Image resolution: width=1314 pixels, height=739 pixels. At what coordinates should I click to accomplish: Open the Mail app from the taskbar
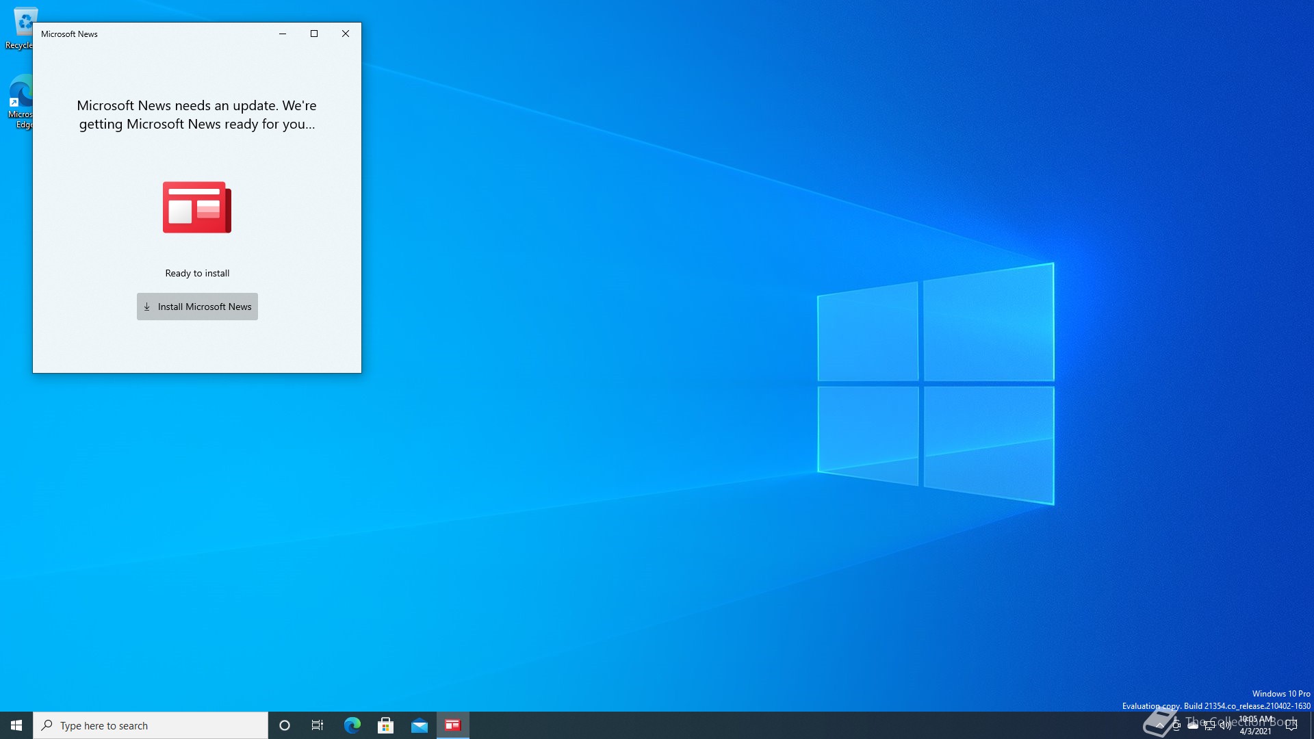click(419, 725)
